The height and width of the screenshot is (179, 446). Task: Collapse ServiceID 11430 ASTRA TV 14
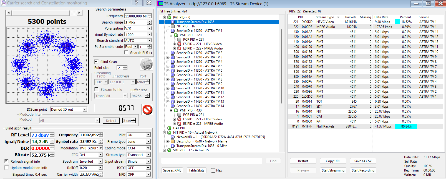pyautogui.click(x=168, y=106)
